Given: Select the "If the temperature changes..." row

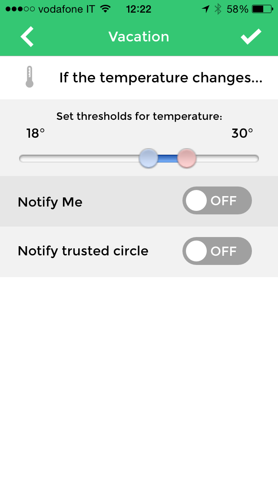Looking at the screenshot, I should pos(161,78).
